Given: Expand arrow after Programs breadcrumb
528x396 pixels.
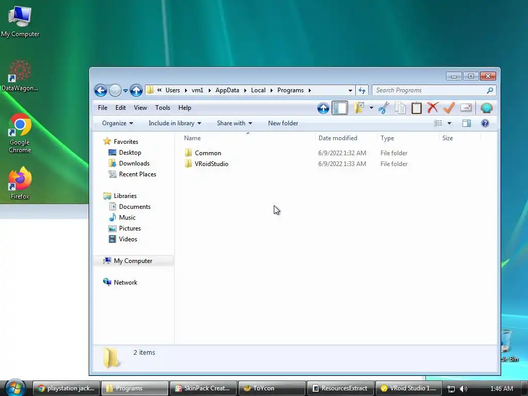Looking at the screenshot, I should click(x=310, y=90).
